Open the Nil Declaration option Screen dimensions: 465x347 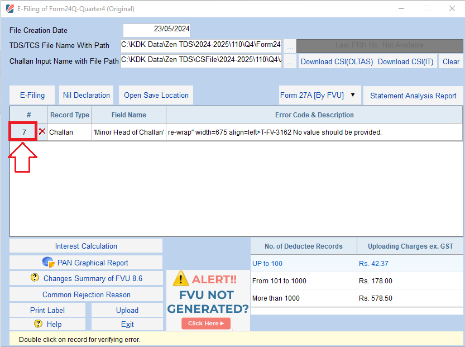click(87, 96)
